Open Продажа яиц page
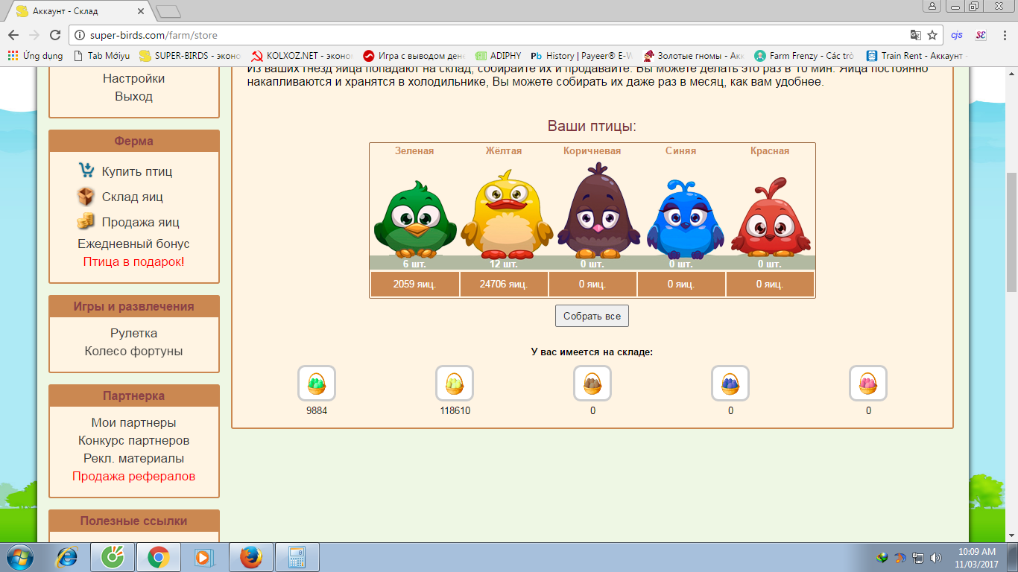 coord(141,222)
